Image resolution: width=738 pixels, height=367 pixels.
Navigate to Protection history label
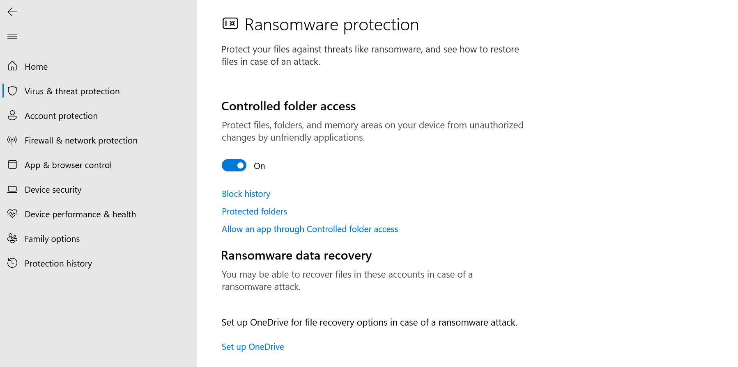(58, 263)
